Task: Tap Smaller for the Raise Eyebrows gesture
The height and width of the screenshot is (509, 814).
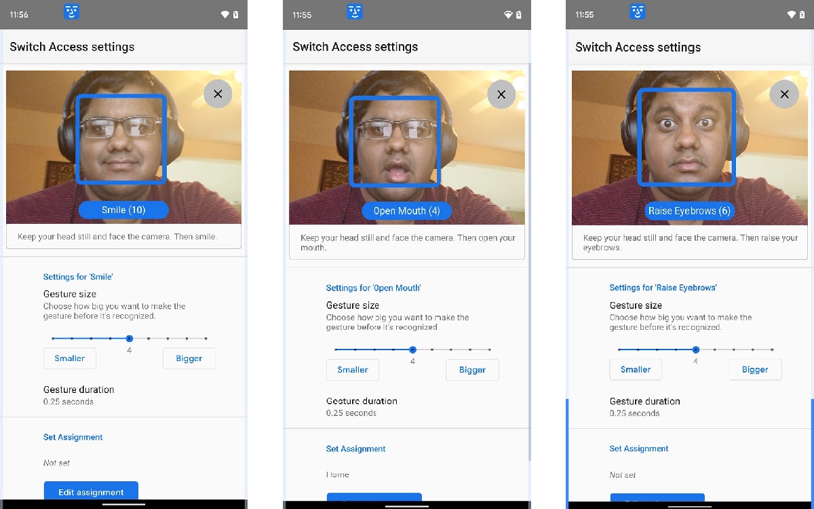Action: click(636, 370)
